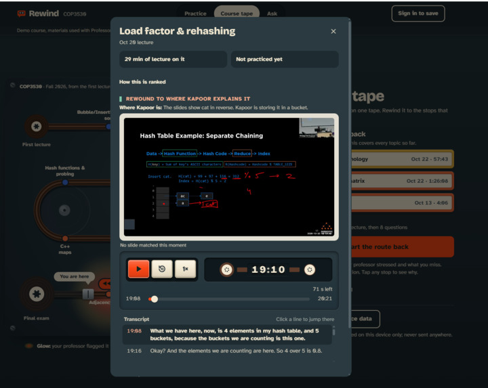The height and width of the screenshot is (388, 488).
Task: Click the 'Not practiced yet' chip
Action: (x=285, y=59)
